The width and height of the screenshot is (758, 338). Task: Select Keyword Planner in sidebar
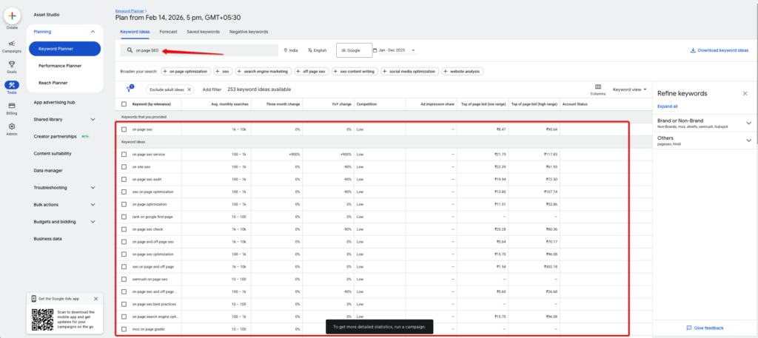(65, 49)
